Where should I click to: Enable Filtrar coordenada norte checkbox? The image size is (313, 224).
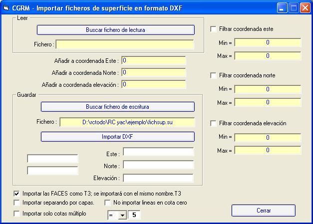(213, 75)
